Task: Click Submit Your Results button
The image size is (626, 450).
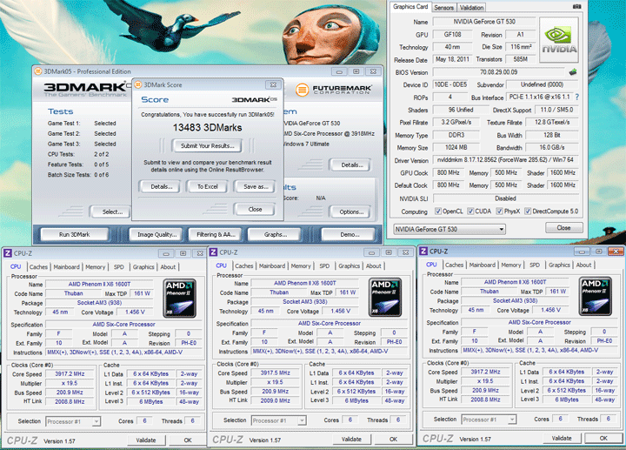Action: (208, 145)
